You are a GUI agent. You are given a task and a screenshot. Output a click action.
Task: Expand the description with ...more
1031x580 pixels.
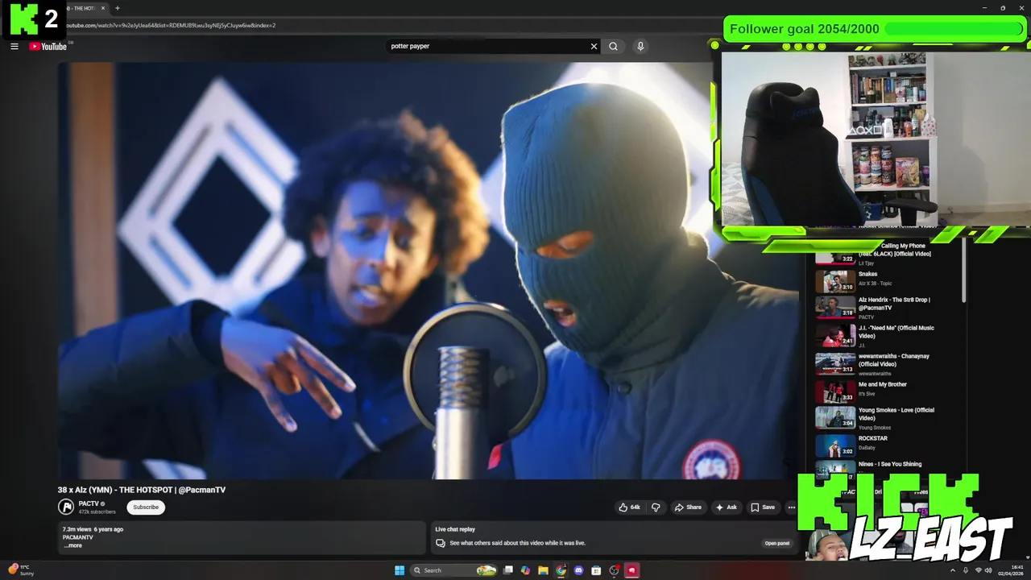(x=73, y=545)
